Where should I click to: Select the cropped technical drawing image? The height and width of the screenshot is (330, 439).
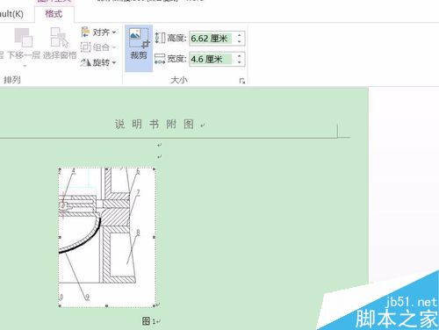pos(107,237)
